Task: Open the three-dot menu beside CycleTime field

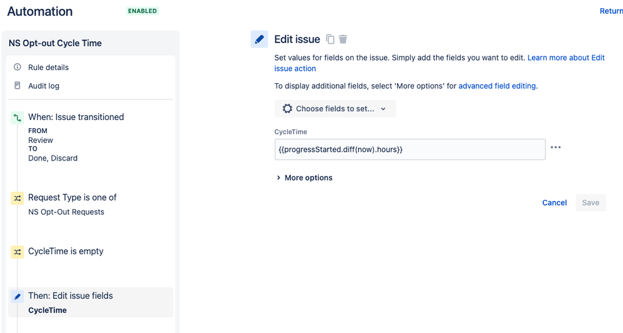Action: pos(556,147)
